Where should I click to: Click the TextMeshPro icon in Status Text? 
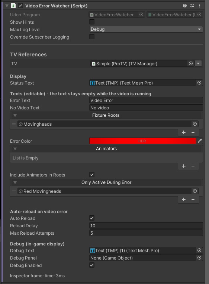93,83
